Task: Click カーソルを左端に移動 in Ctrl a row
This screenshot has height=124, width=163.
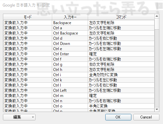Action: (x=121, y=28)
